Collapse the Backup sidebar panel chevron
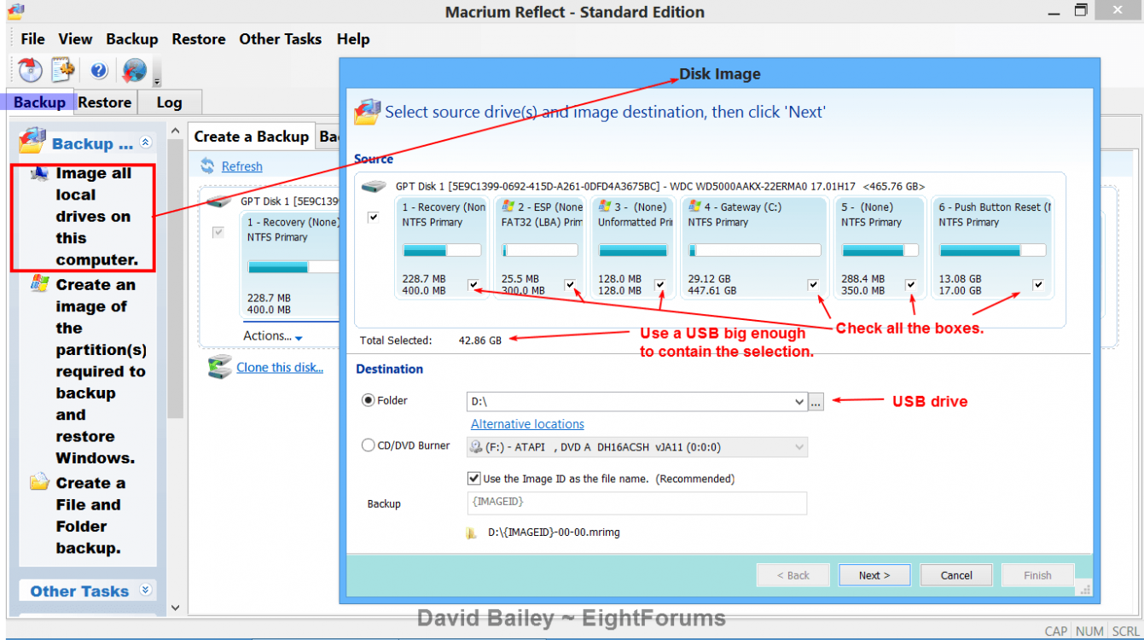 145,143
